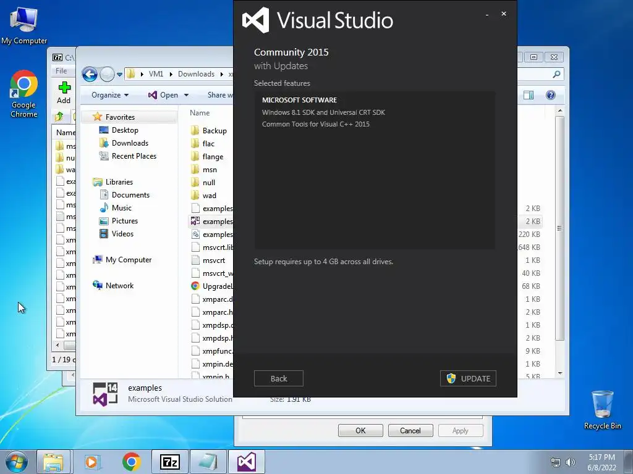This screenshot has width=633, height=474.
Task: Select the Upgrade Chrome HTML file
Action: tap(211, 286)
